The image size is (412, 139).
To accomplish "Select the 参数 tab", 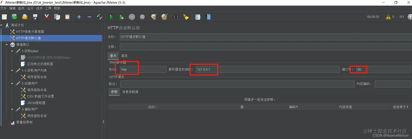I will [x=114, y=92].
